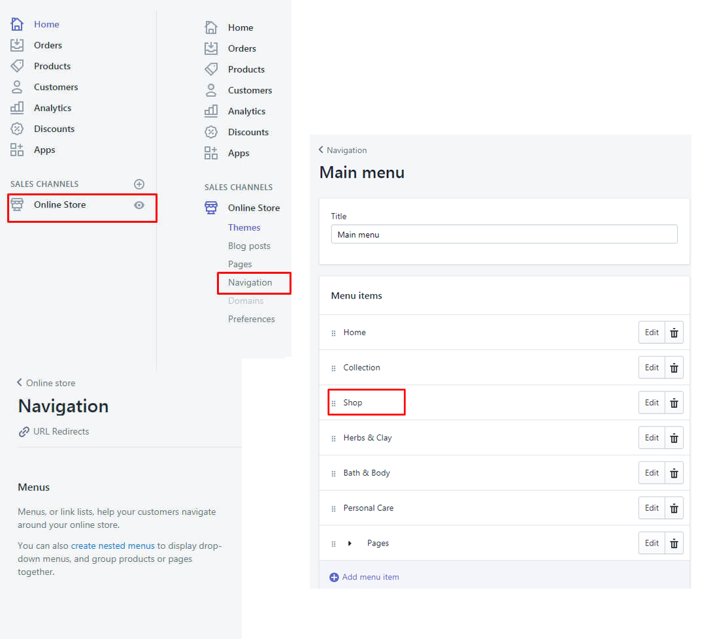This screenshot has height=639, width=713.
Task: Remove Herbs & Clay with its trash icon
Action: coord(674,438)
